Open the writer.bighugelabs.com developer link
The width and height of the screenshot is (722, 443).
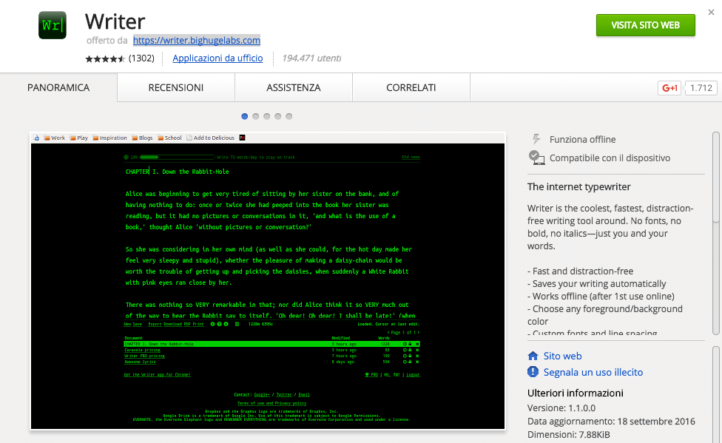197,41
